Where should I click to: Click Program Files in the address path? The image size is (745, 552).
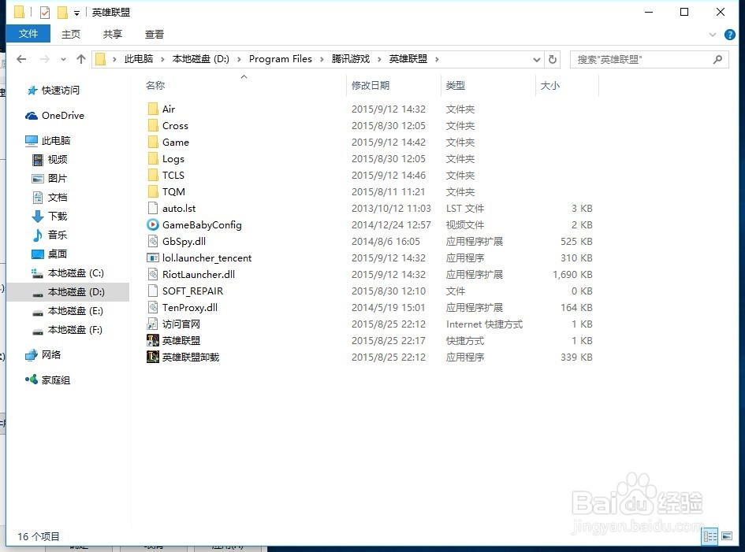coord(281,59)
